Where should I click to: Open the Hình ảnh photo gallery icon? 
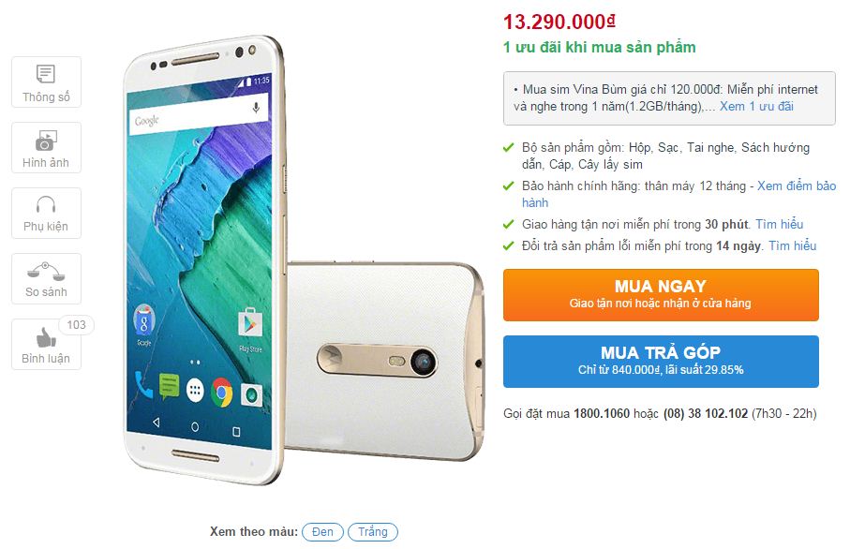[x=46, y=147]
